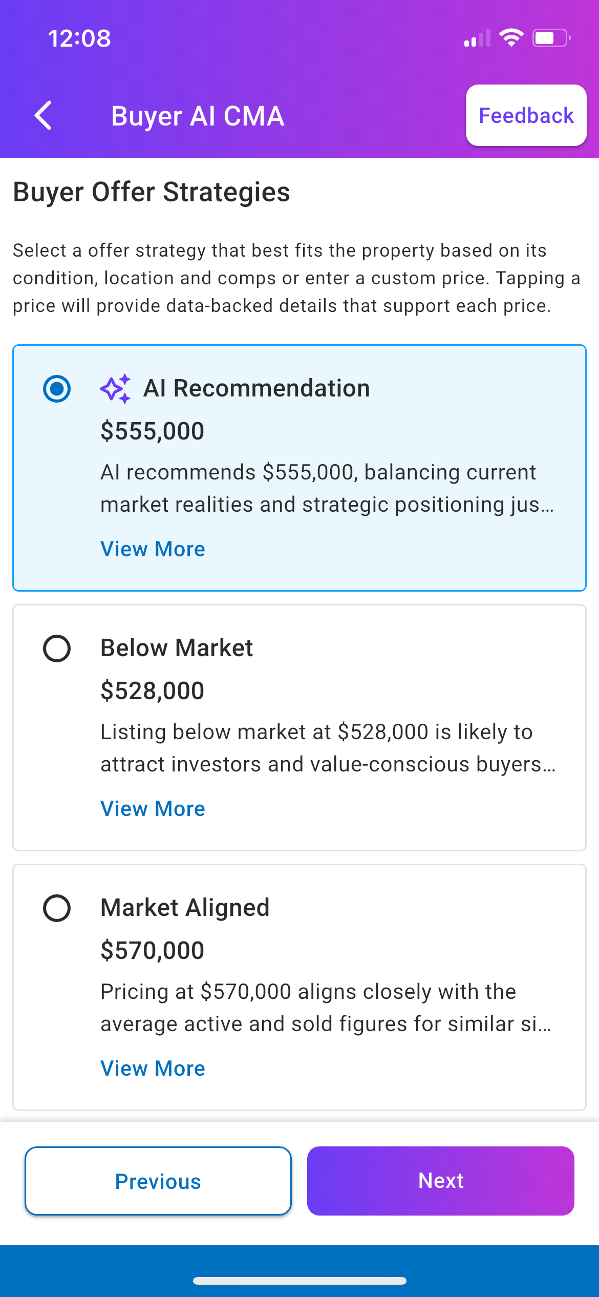Tap the $570,000 Market Aligned price

coord(153,950)
